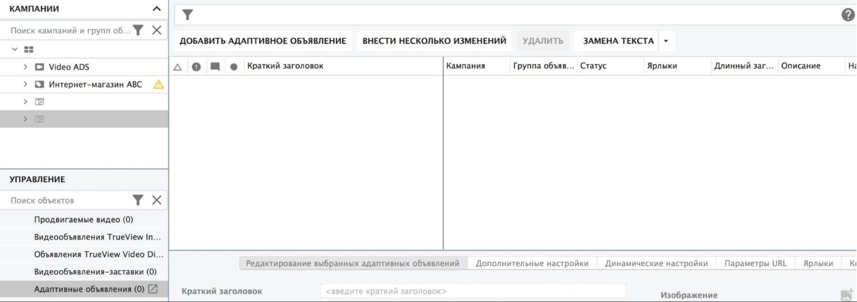Viewport: 857px width, 302px height.
Task: Switch to Ярлыки tab in editor
Action: (818, 264)
